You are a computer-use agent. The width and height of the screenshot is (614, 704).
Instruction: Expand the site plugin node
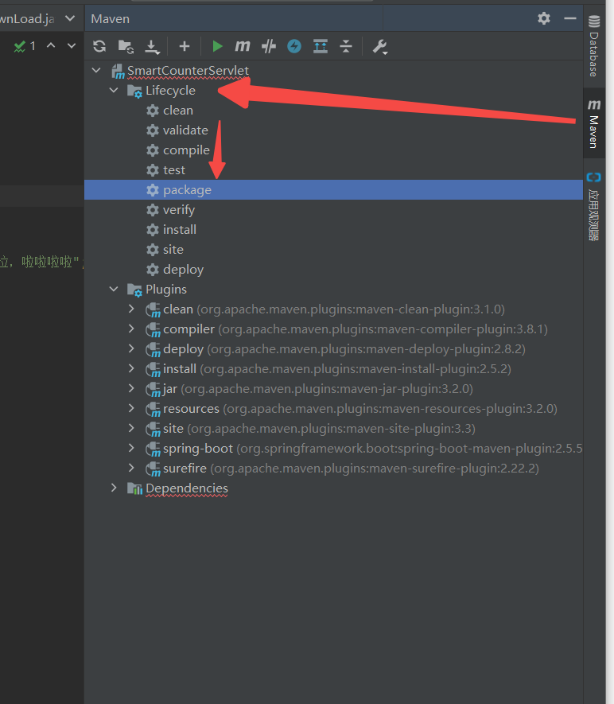click(131, 428)
